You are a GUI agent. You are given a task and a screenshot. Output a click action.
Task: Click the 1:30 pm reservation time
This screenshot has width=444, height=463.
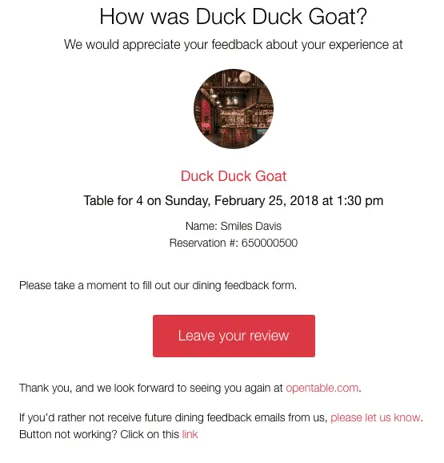(360, 201)
